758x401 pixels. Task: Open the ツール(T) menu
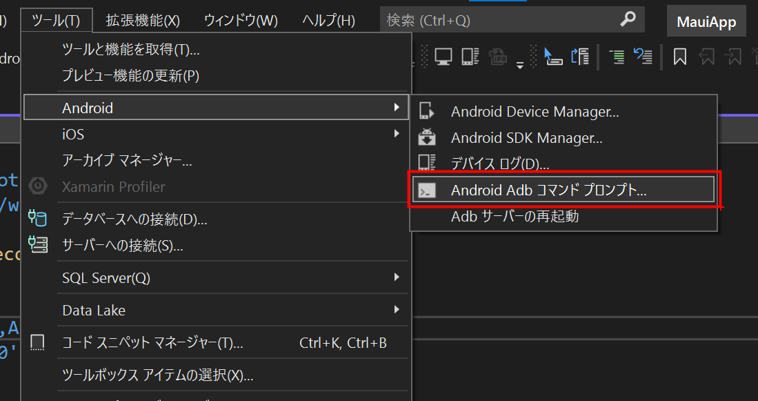pos(56,20)
